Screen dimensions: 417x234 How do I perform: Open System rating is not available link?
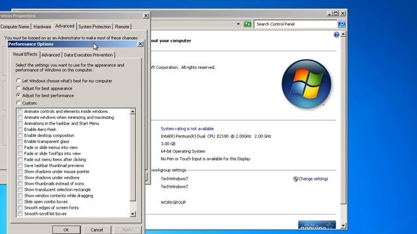click(187, 129)
